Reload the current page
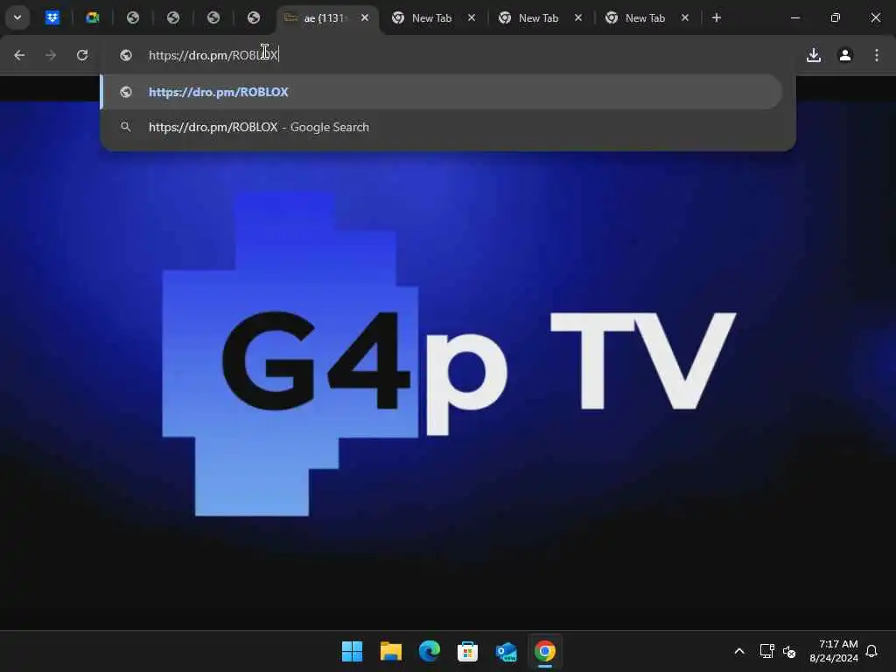Screen dimensions: 896x672 82,55
